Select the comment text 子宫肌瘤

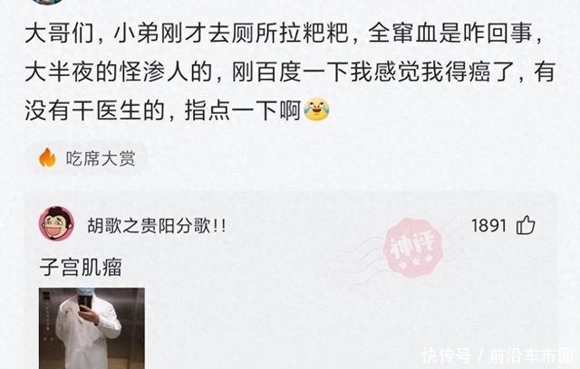81,267
